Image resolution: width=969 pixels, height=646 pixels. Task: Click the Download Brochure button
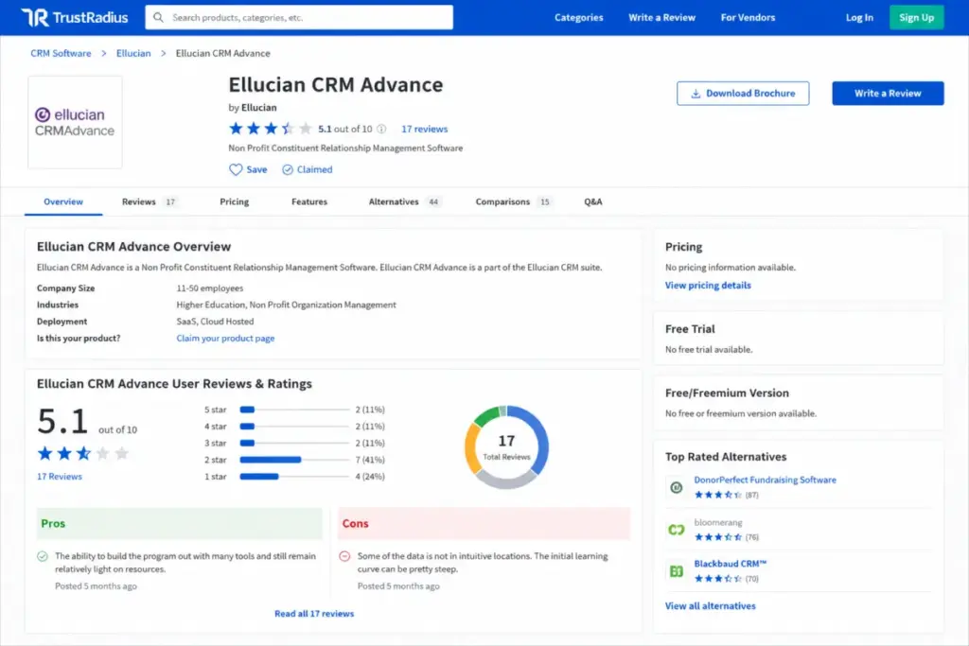[743, 94]
